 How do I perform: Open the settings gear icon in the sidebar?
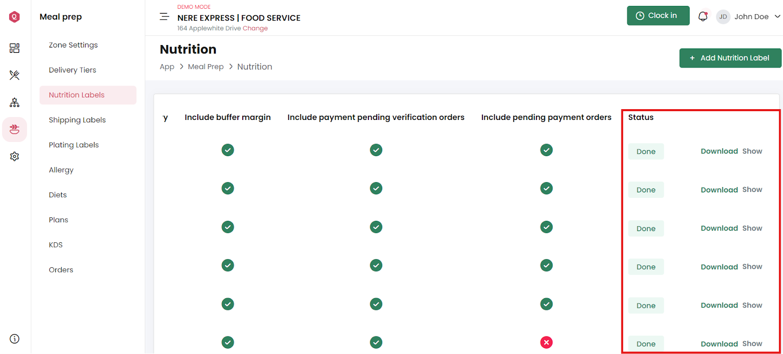pos(15,156)
